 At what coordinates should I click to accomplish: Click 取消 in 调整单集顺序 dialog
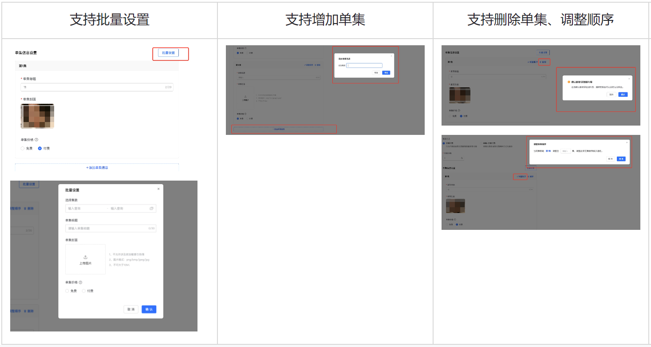(611, 159)
